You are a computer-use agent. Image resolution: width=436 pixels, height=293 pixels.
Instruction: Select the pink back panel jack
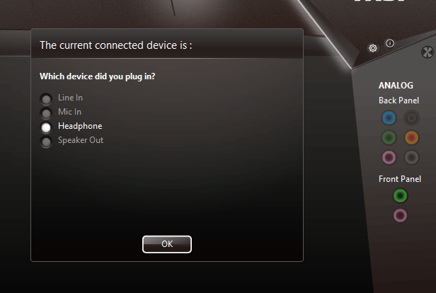[x=389, y=157]
